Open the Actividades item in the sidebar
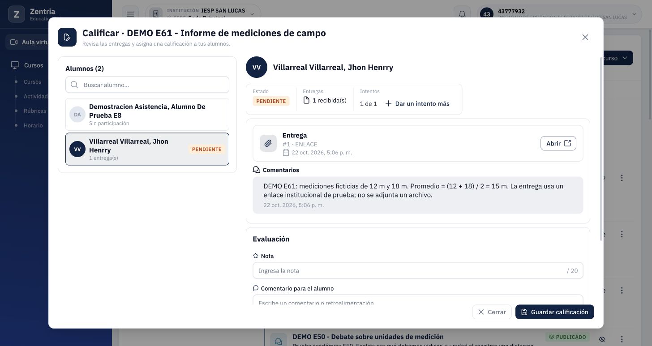The height and width of the screenshot is (346, 652). tap(36, 96)
